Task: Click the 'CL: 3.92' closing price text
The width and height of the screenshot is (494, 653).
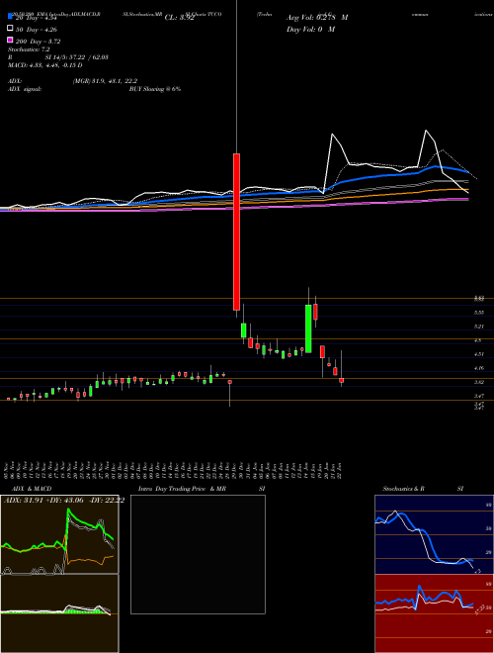Action: pos(180,18)
